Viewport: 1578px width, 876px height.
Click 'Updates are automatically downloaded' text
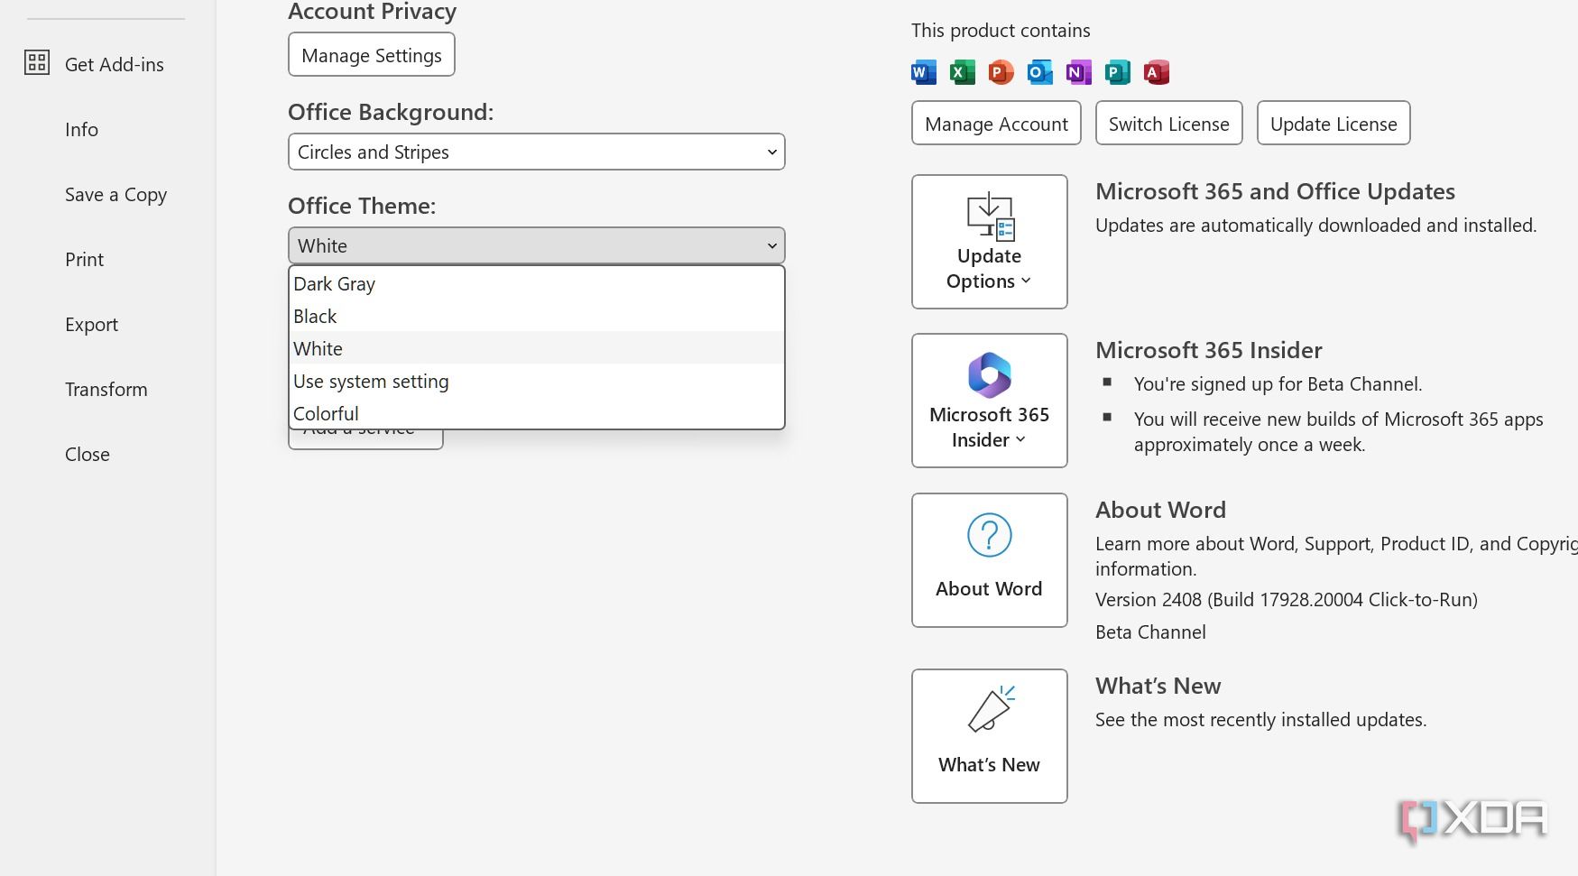click(1315, 226)
